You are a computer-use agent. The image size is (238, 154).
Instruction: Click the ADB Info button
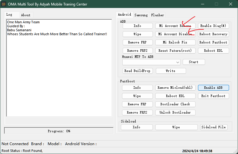tap(138, 26)
